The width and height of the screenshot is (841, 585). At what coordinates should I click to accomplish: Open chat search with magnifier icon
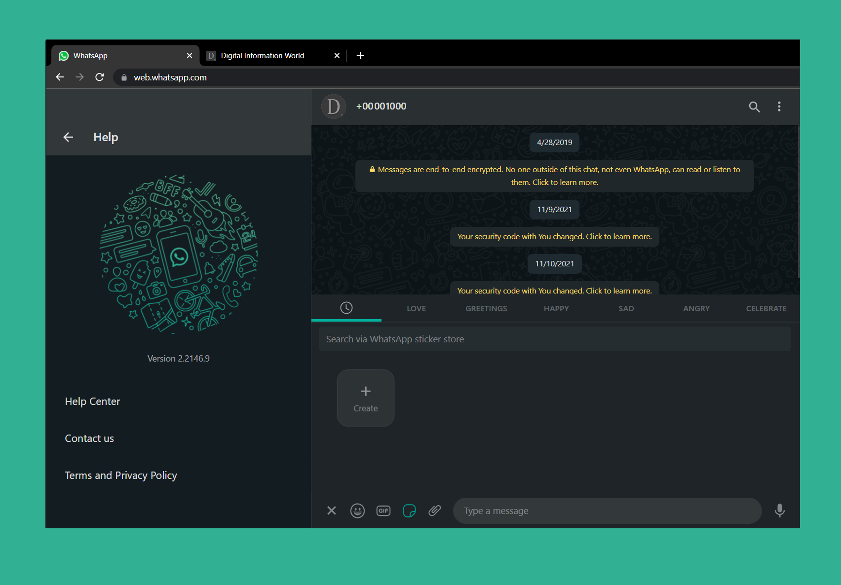click(x=754, y=107)
